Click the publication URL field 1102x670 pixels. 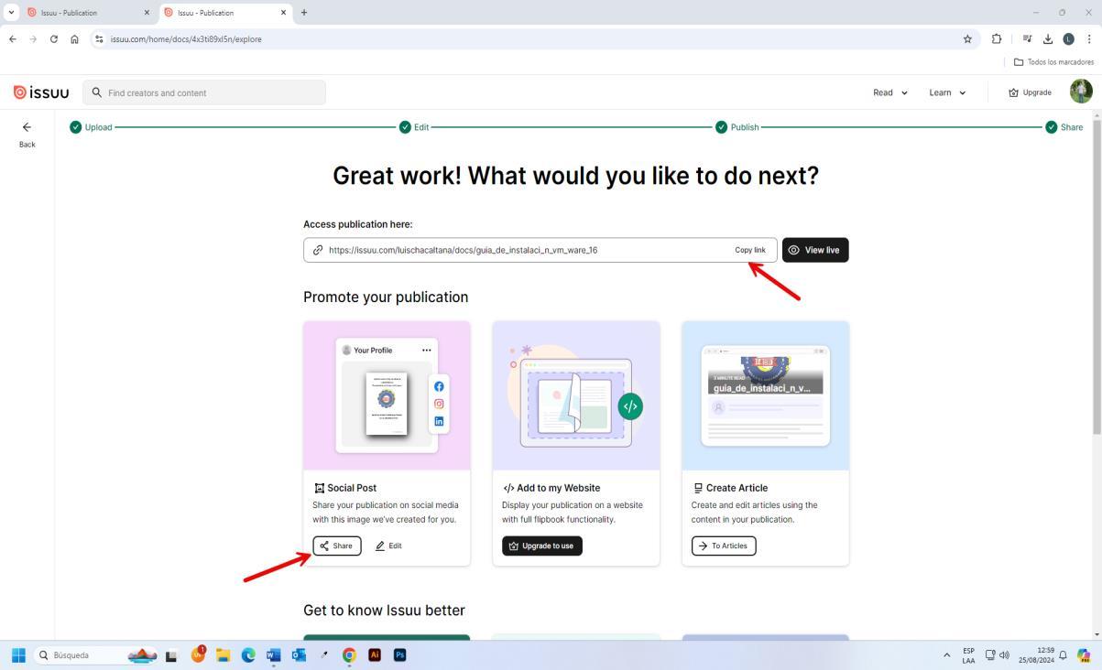[540, 250]
